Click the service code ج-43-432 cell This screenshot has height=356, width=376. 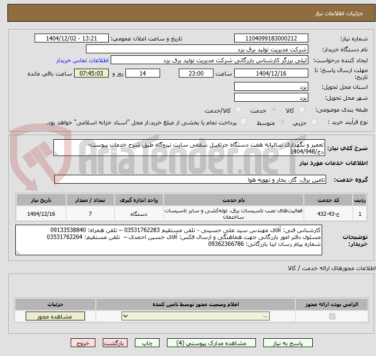pyautogui.click(x=328, y=214)
